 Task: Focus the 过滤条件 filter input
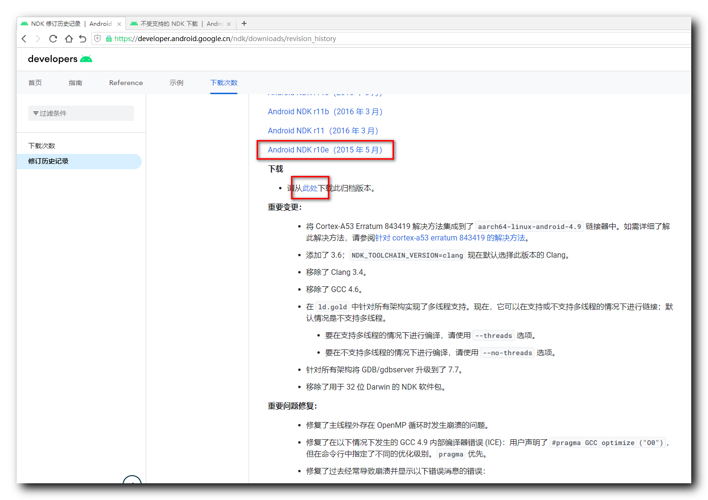[x=81, y=113]
